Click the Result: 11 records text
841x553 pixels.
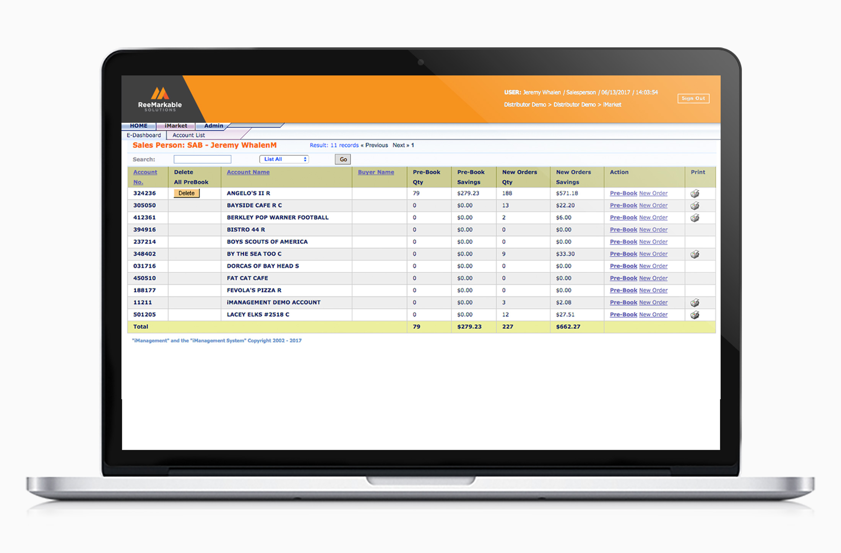(334, 146)
